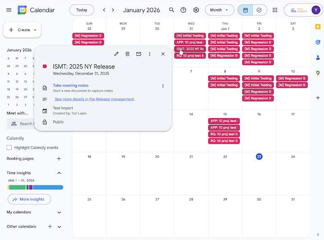Open event options three-dot menu

(x=149, y=54)
